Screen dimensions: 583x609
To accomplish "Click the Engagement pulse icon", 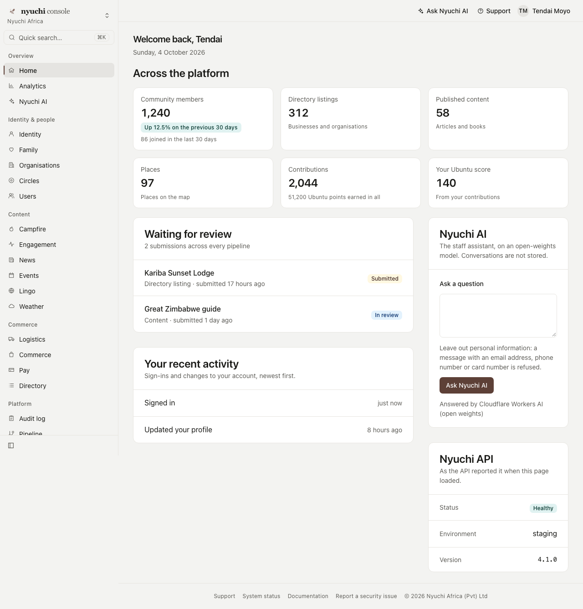I will [11, 245].
